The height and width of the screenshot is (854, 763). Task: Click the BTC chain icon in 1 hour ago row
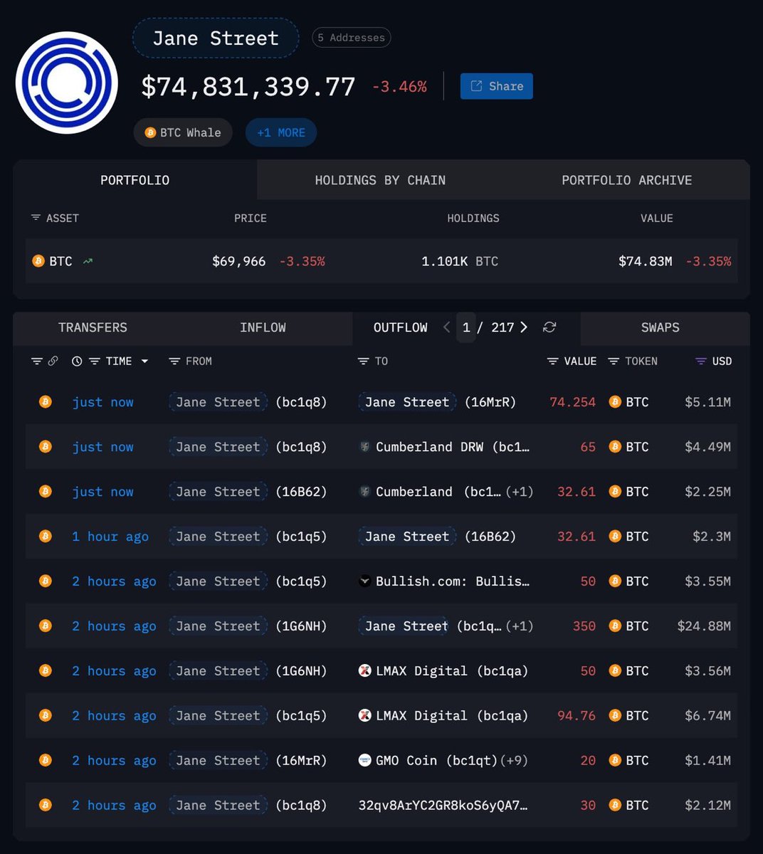point(46,537)
